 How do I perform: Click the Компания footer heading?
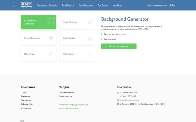pyautogui.click(x=28, y=87)
